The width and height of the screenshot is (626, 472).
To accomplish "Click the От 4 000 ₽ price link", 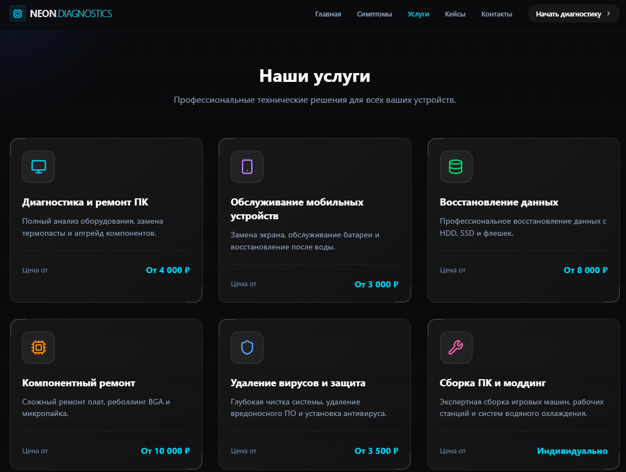I will (168, 270).
